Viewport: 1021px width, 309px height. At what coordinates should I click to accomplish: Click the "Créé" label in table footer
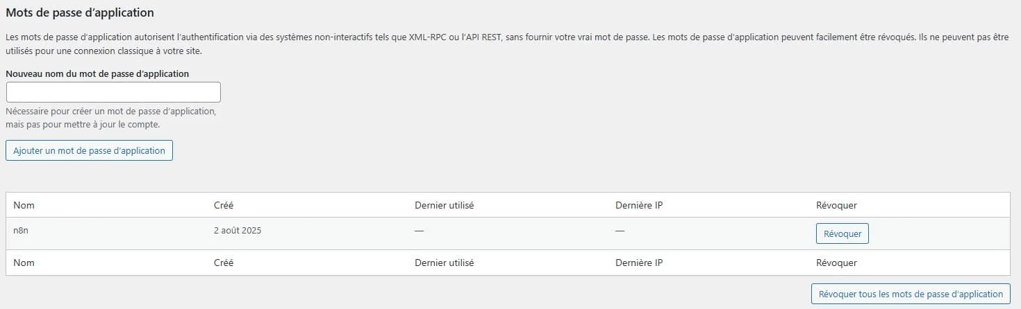pyautogui.click(x=224, y=263)
